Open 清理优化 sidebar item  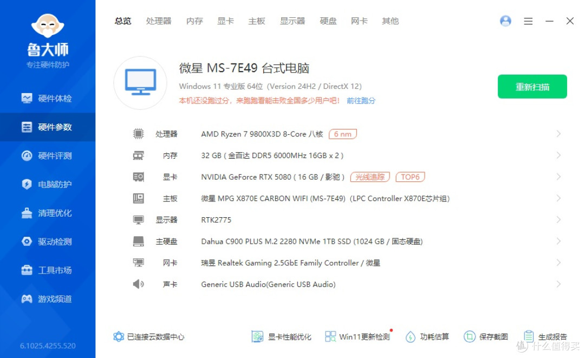pos(47,213)
